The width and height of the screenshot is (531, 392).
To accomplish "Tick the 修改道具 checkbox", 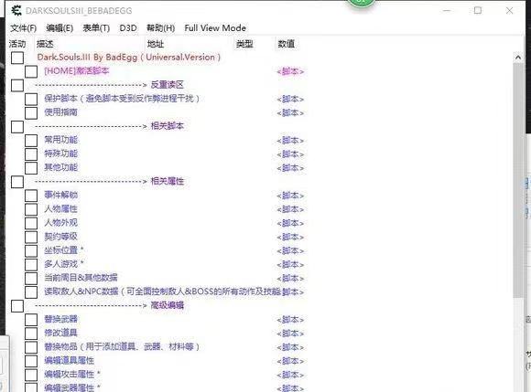I will click(31, 334).
